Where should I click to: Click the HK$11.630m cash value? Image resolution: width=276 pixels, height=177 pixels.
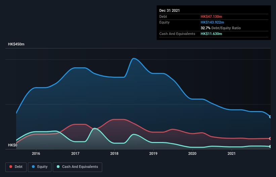click(x=211, y=34)
